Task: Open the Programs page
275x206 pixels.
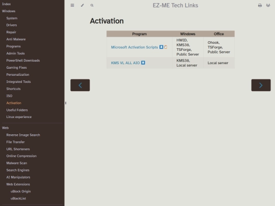Action: pyautogui.click(x=14, y=46)
